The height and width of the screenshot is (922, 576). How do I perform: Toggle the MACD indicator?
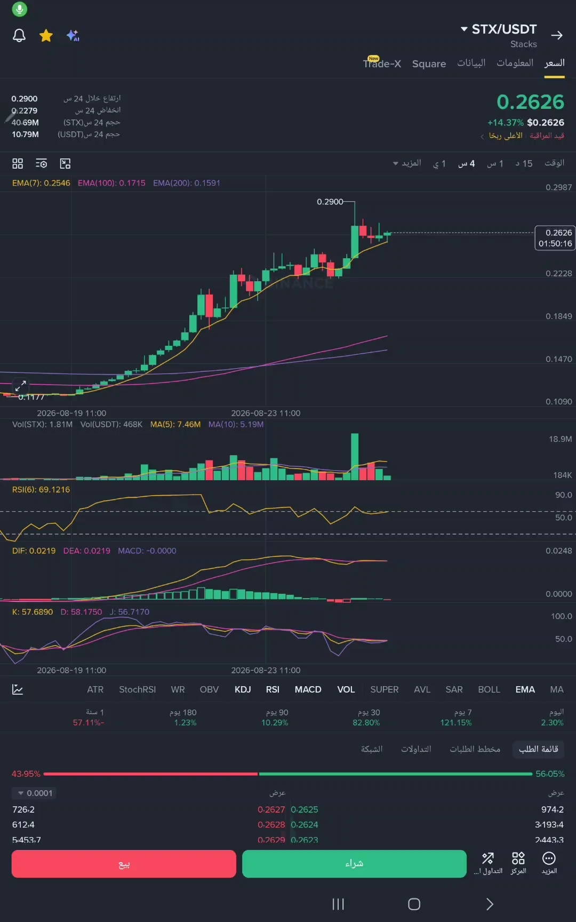pyautogui.click(x=308, y=689)
